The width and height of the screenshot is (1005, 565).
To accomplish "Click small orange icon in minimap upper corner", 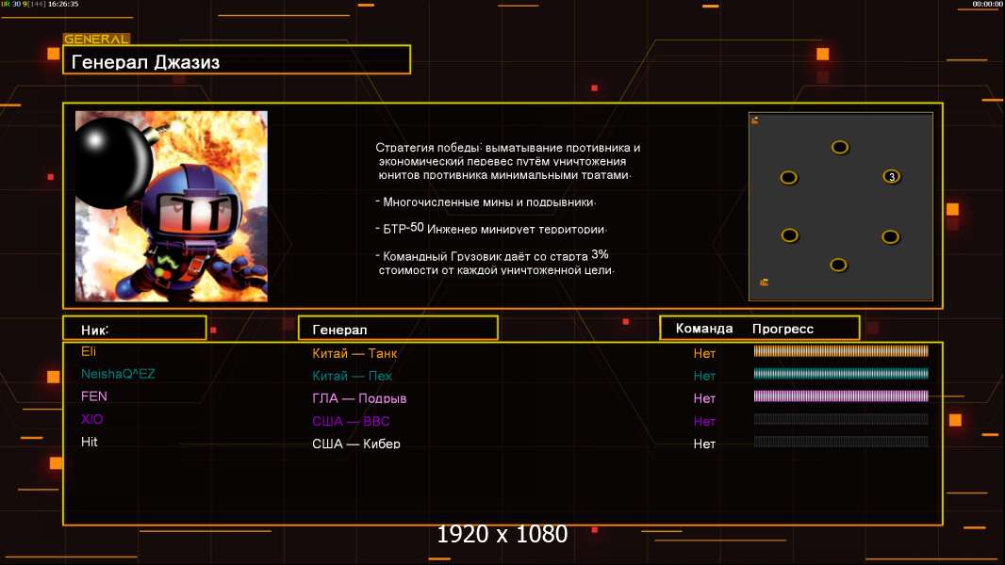I will [x=755, y=121].
